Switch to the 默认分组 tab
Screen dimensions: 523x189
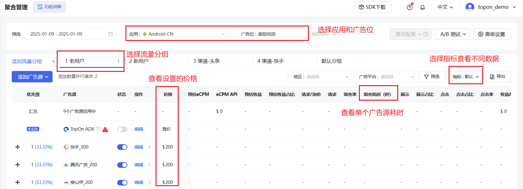(x=331, y=61)
